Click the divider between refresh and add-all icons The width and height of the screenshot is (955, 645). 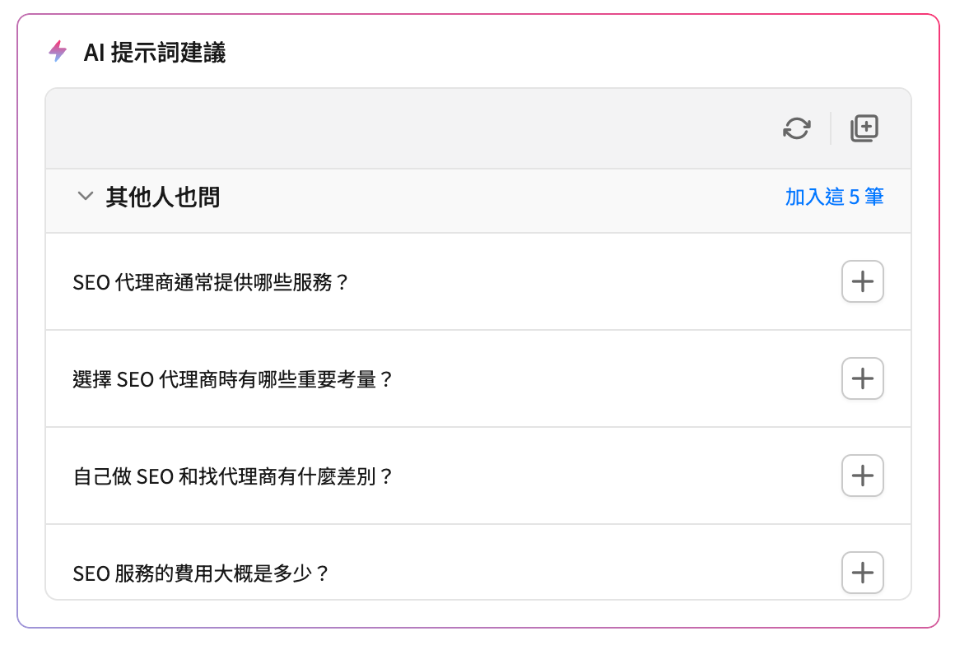point(831,128)
